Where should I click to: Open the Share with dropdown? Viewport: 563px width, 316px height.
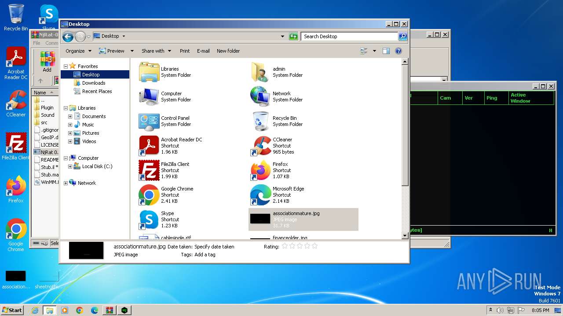[156, 51]
